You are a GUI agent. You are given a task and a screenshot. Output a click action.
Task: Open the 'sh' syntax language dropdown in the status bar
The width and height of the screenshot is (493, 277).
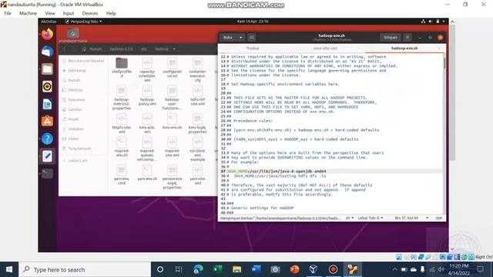coord(350,218)
